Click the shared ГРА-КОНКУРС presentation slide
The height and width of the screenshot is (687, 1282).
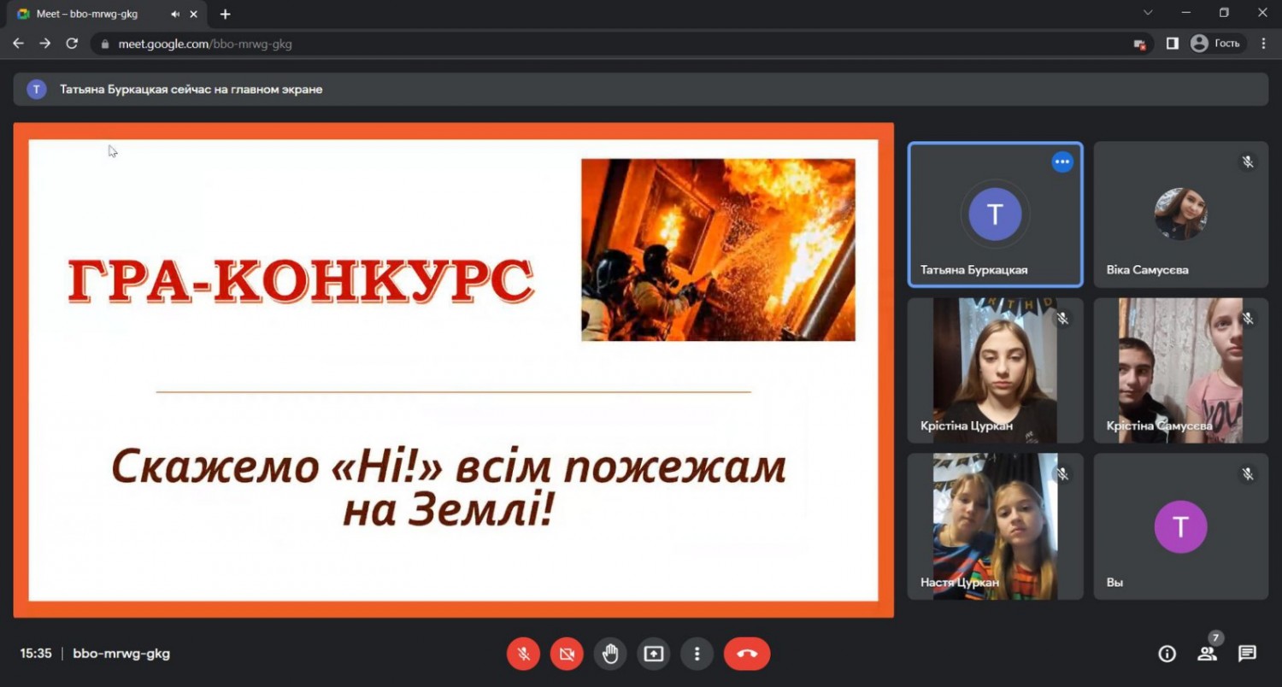[x=454, y=370]
